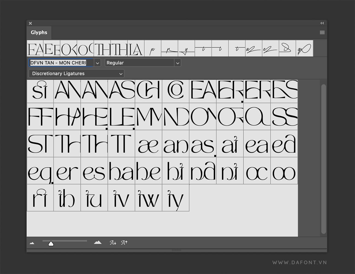Image resolution: width=355 pixels, height=274 pixels.
Task: Select the CH ligature glyph
Action: tap(149, 91)
